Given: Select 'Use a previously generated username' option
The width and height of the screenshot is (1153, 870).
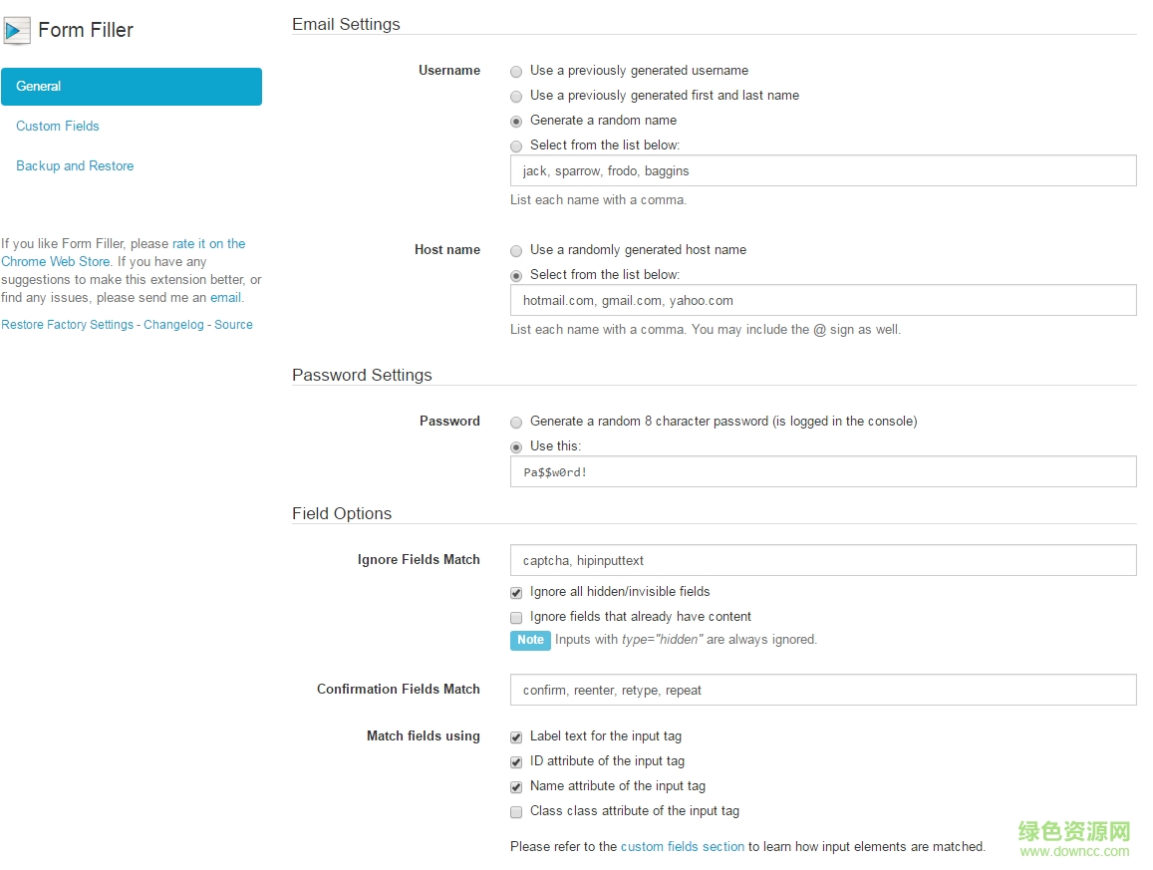Looking at the screenshot, I should point(516,71).
